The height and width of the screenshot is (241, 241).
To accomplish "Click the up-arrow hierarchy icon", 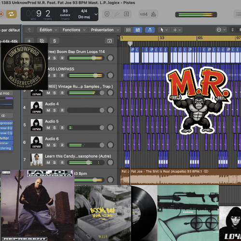I will [29, 30].
